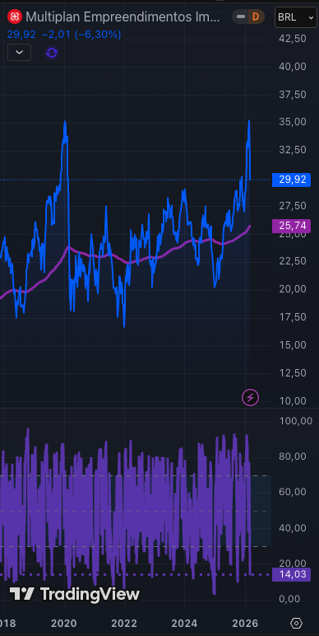
Task: Click the 60,00 oscillator scale label
Action: pos(293,492)
